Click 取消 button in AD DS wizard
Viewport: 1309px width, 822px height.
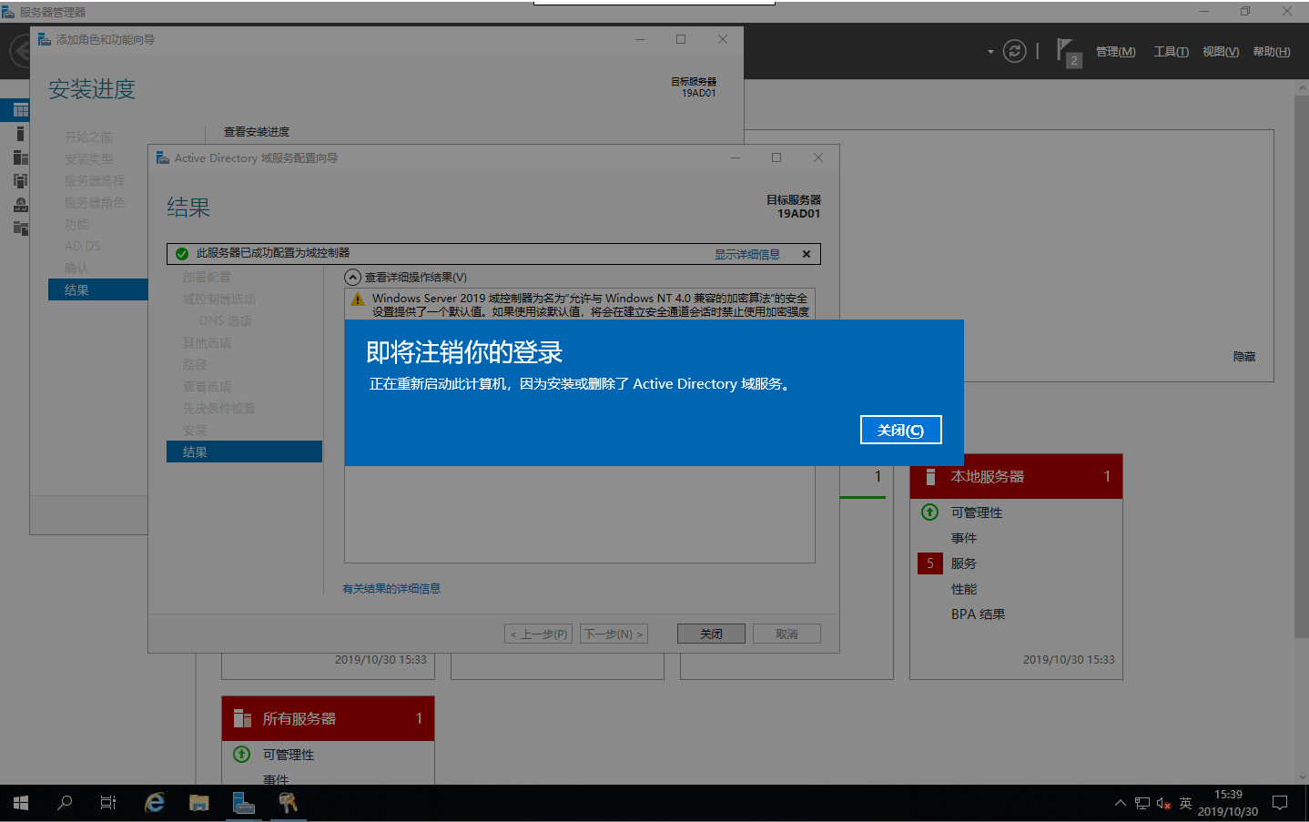click(x=786, y=634)
